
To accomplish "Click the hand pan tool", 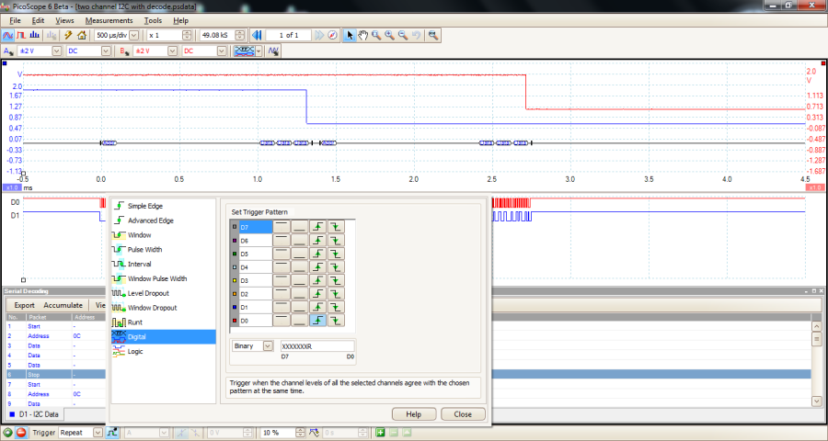I will pos(362,35).
